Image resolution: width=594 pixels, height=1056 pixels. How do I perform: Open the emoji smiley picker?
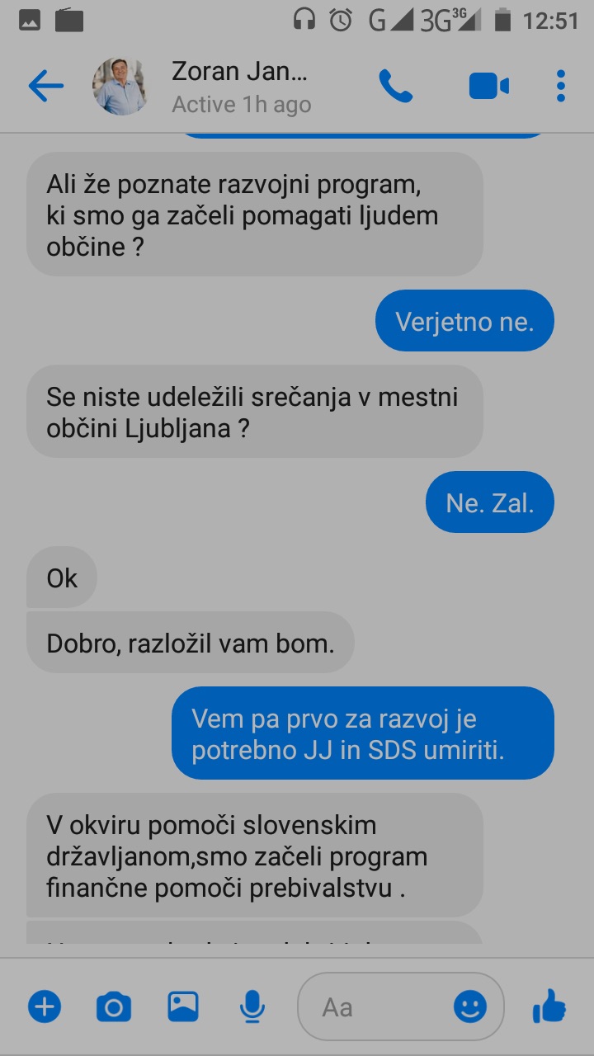pyautogui.click(x=470, y=1006)
